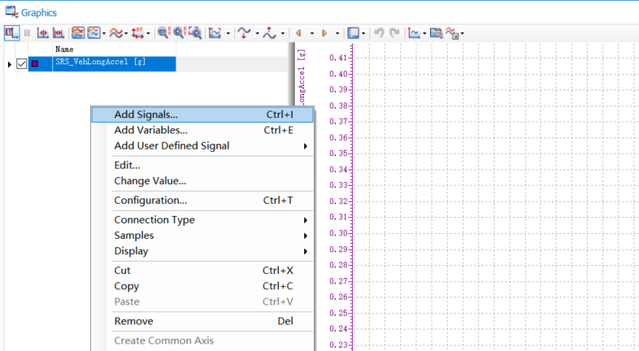Click the orange right arrow navigation icon
The image size is (639, 351).
(x=324, y=33)
